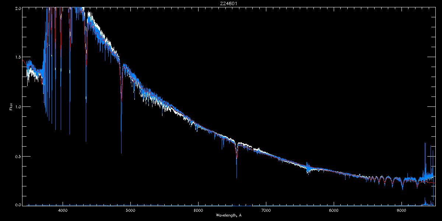Viewport: 442px width, 221px height.
Task: Click the Flux y-axis label
Action: (11, 106)
